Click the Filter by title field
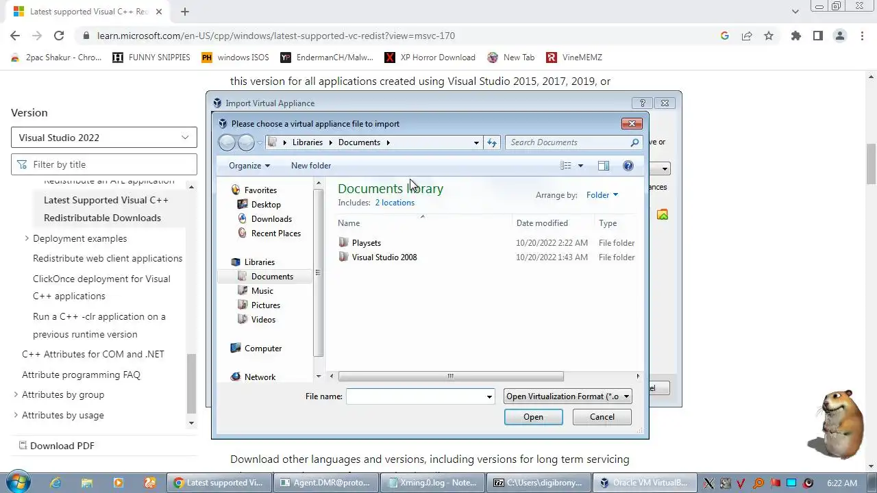 click(104, 164)
